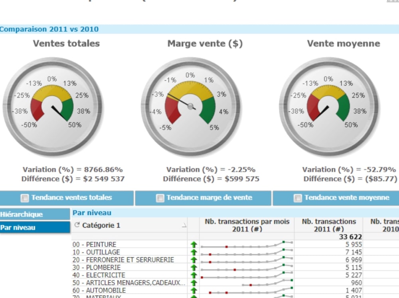Click value 5 227 in ELECTRICITE row
This screenshot has height=298, width=399.
[354, 275]
